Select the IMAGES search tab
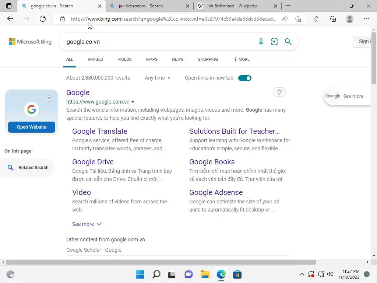The width and height of the screenshot is (377, 283). click(x=95, y=59)
